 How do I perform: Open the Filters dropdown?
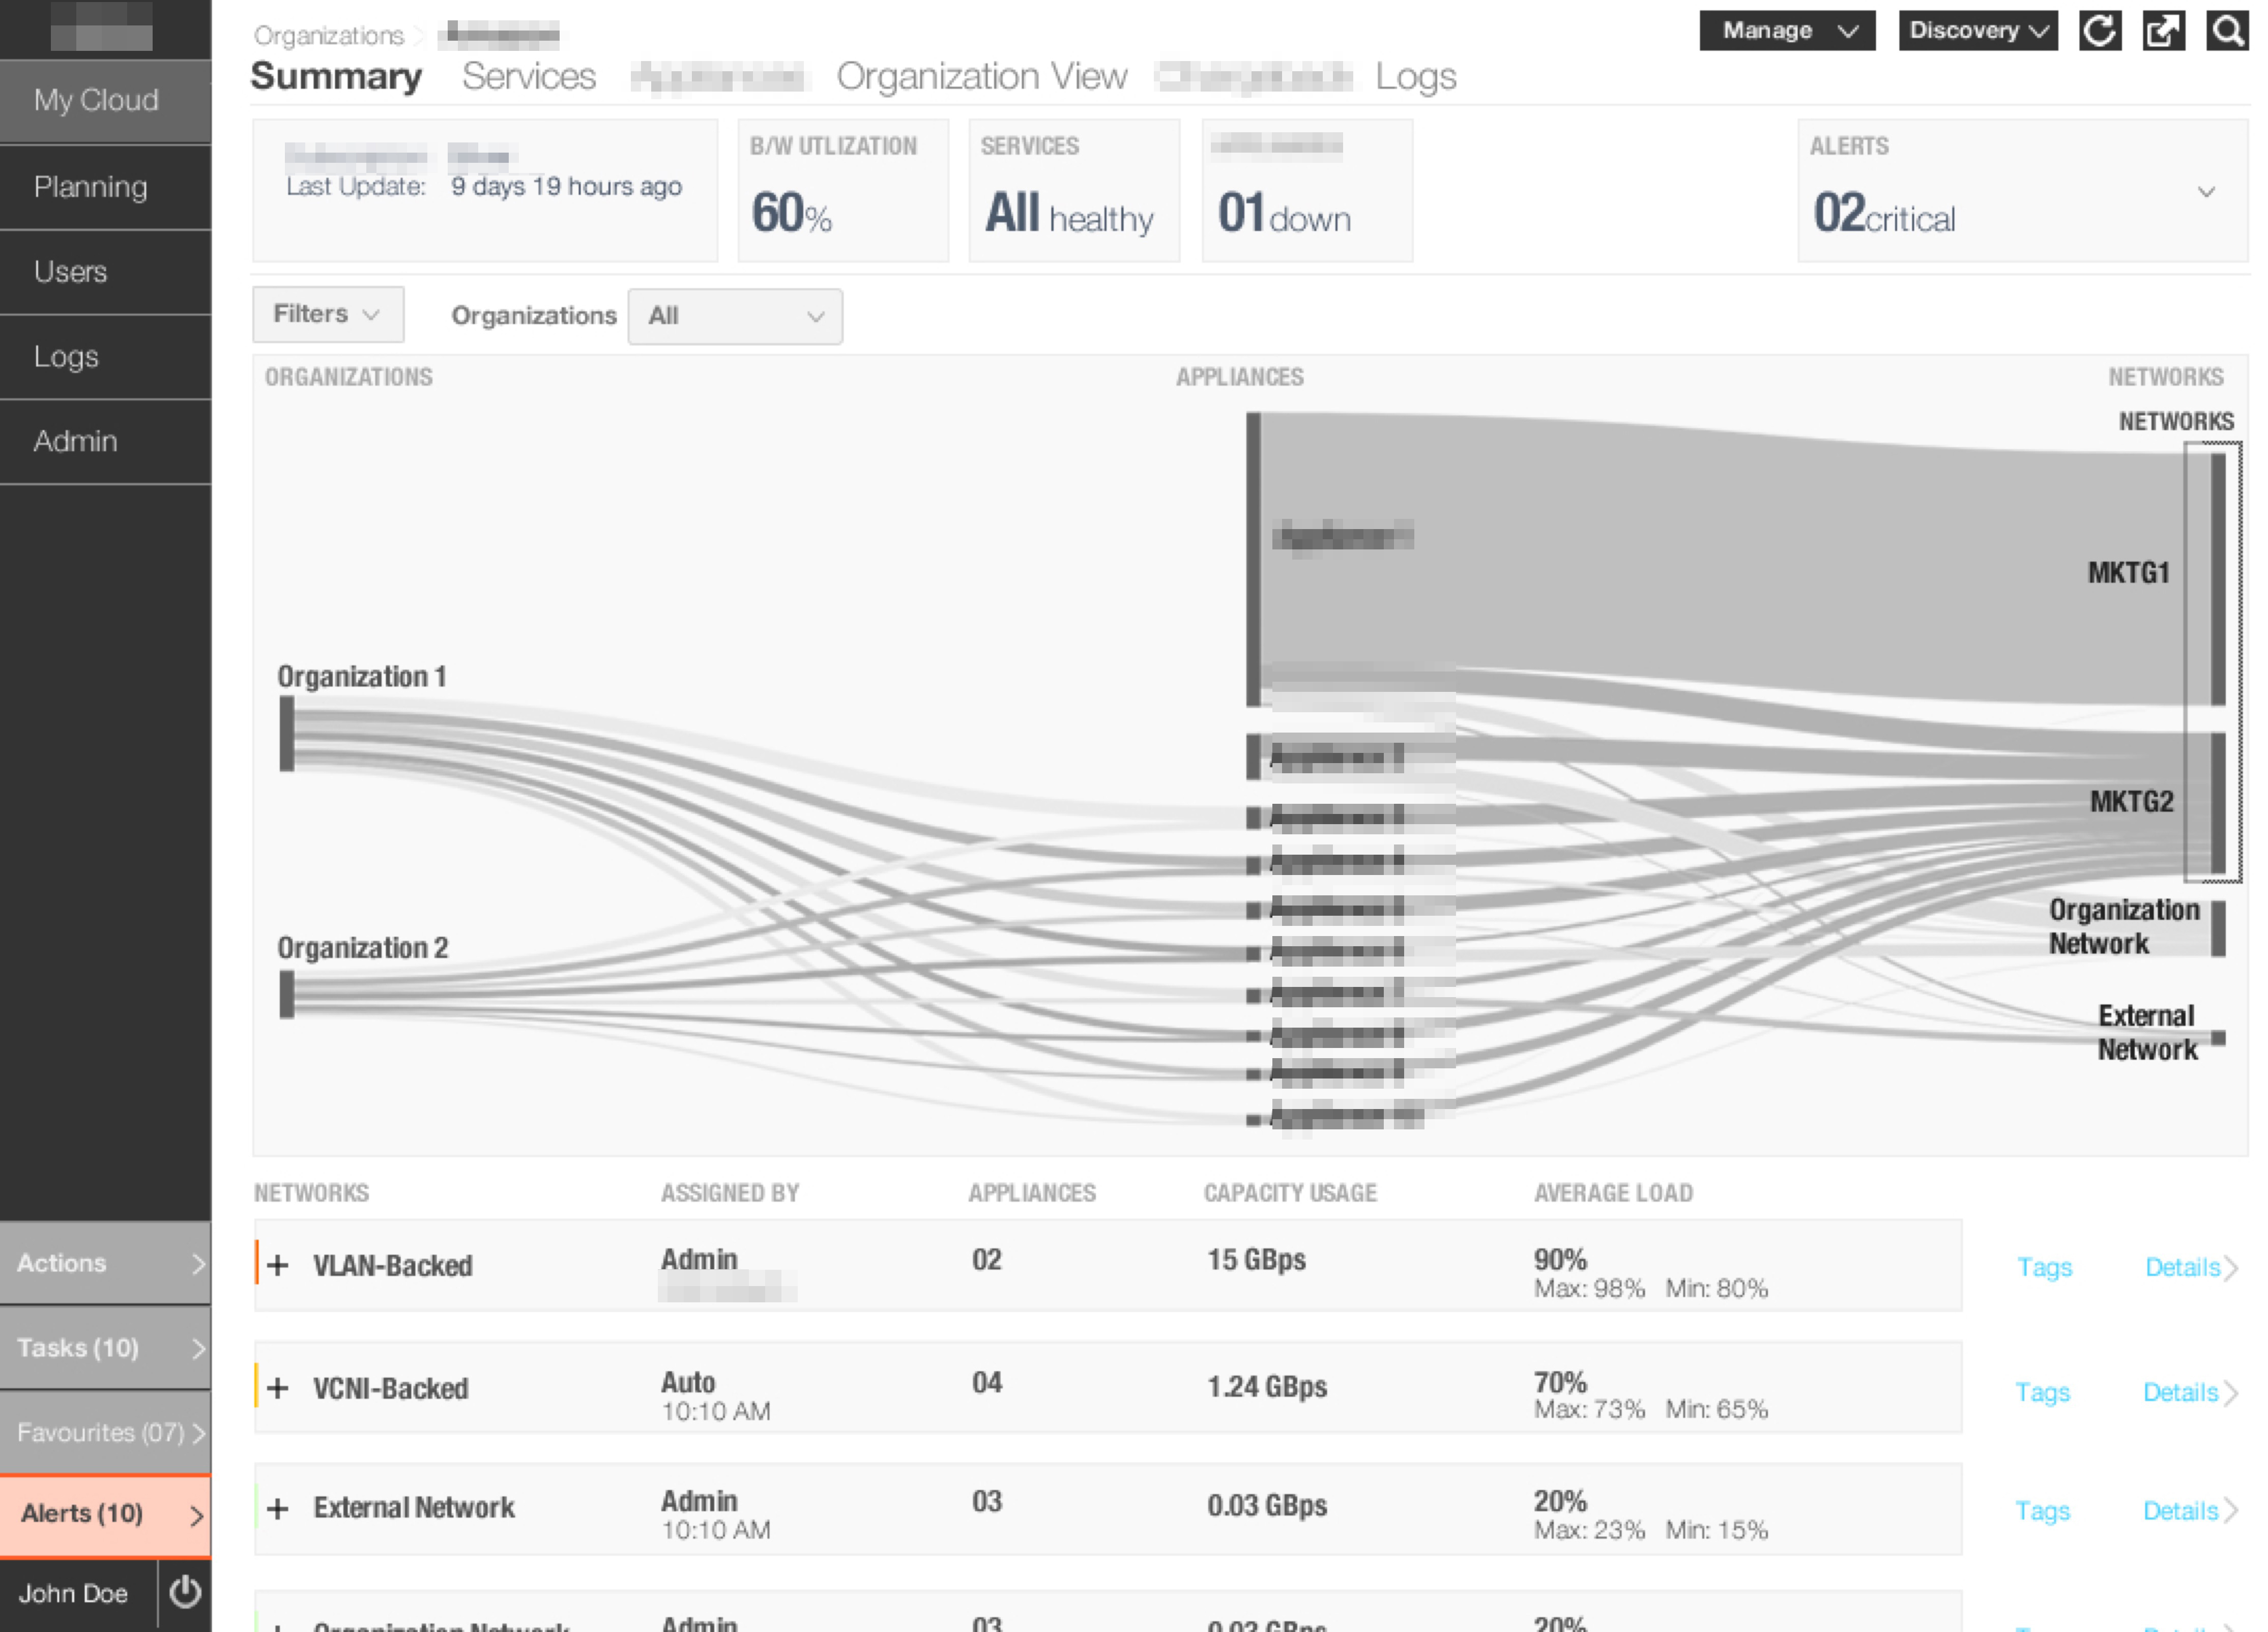pos(327,314)
